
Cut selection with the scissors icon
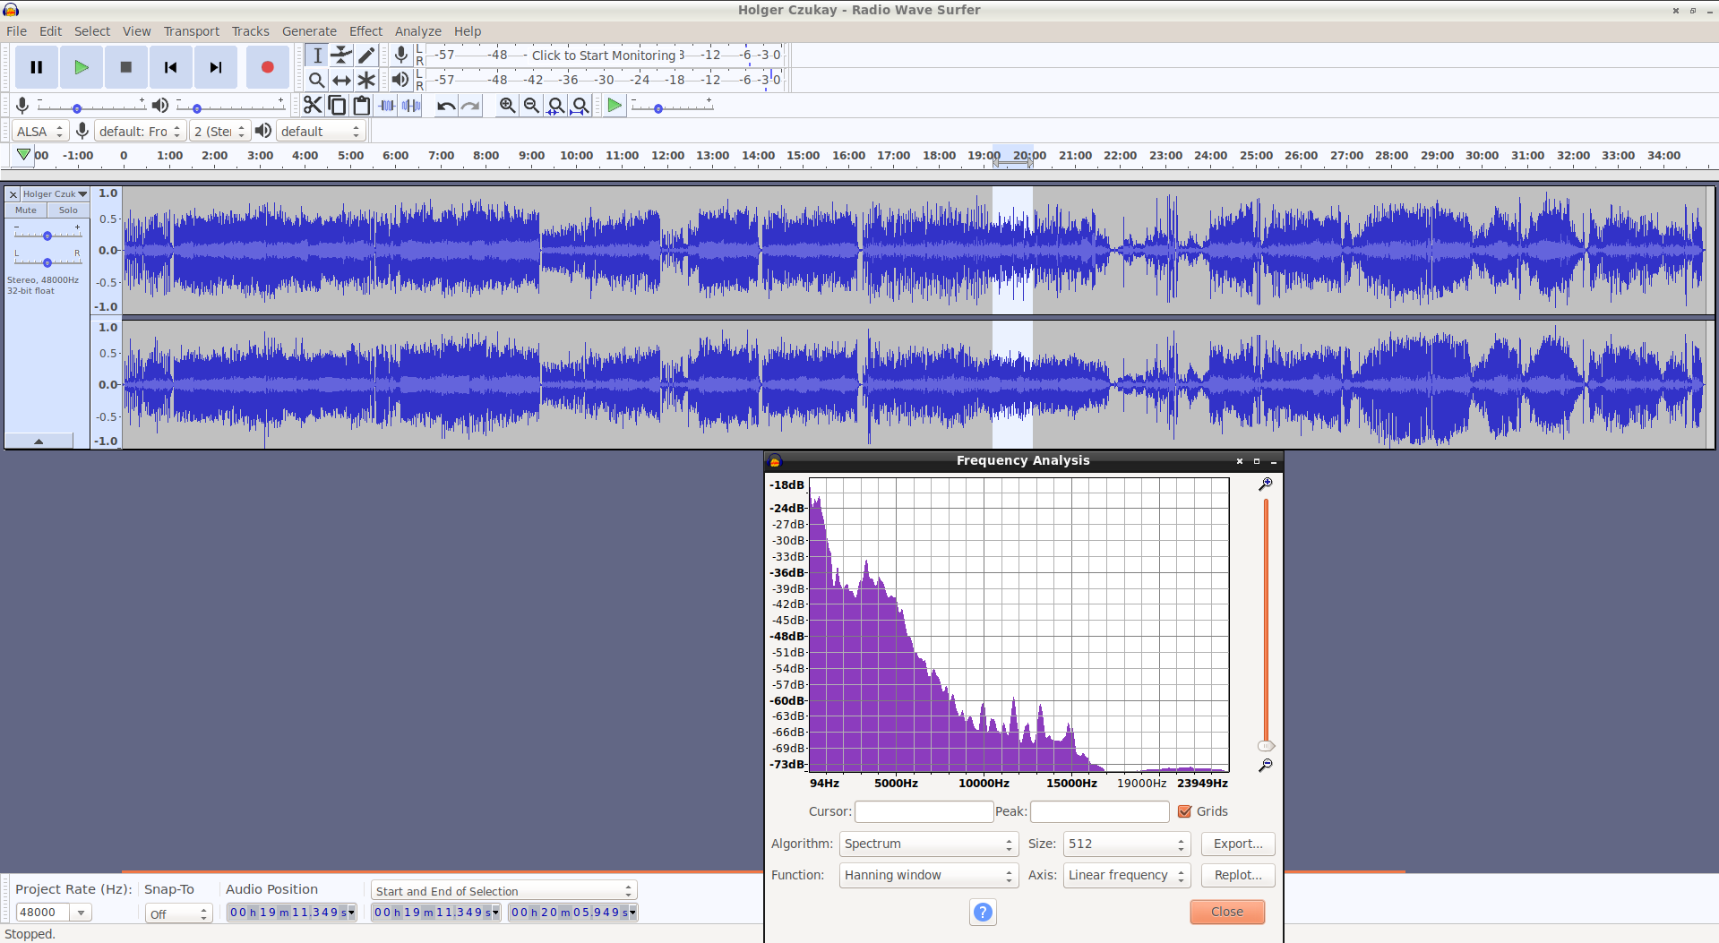coord(312,106)
